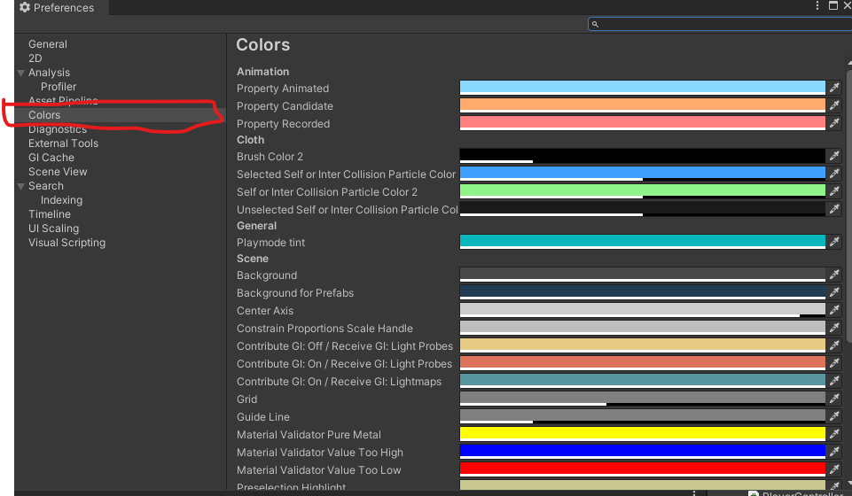Open External Tools preferences
This screenshot has height=496, width=852.
[x=63, y=143]
